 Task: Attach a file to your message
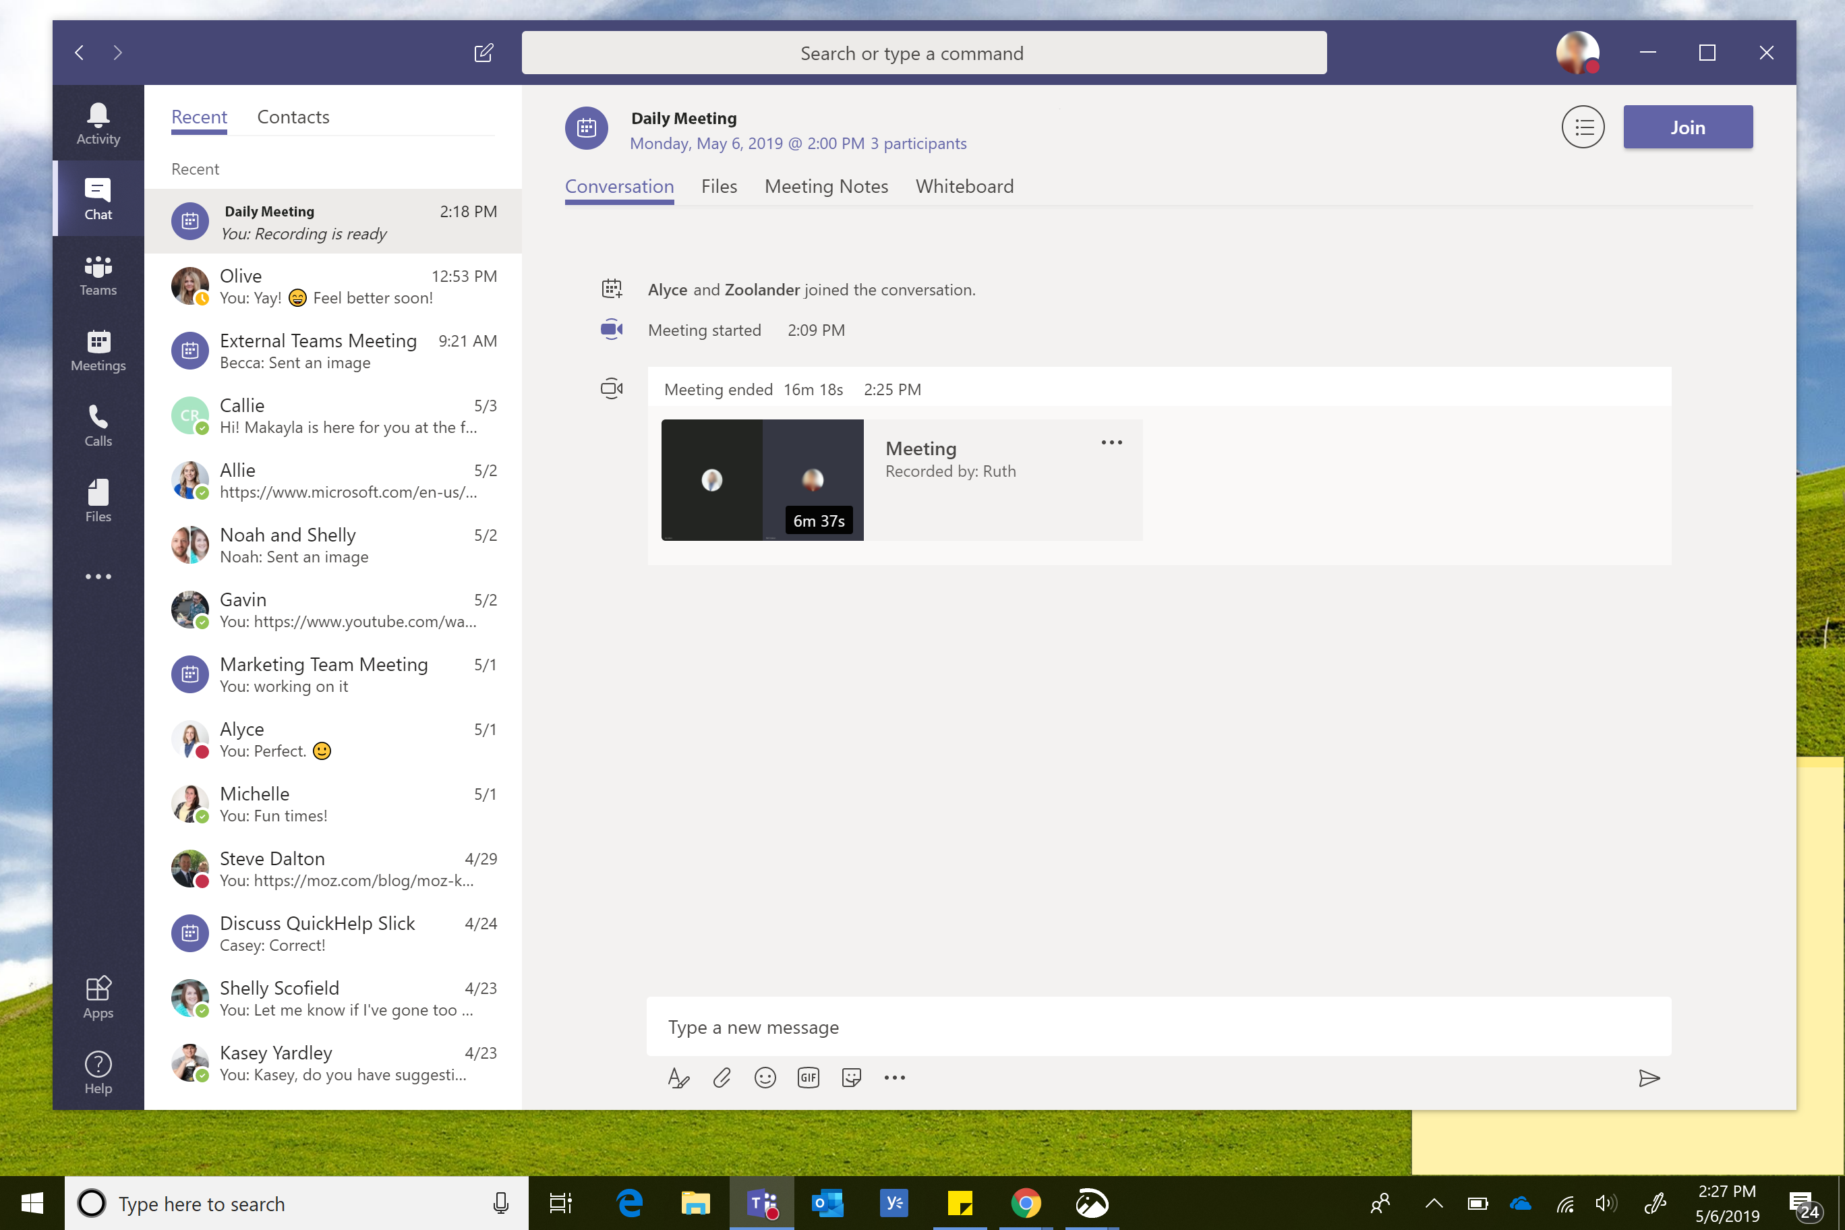point(722,1078)
